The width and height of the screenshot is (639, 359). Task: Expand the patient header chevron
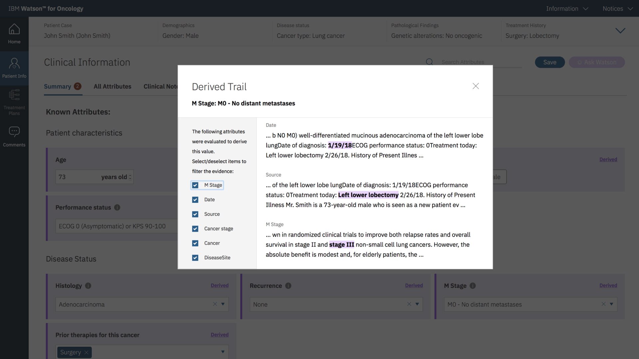point(620,31)
